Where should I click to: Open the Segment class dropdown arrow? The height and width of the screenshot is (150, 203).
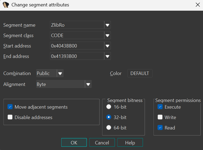107,35
